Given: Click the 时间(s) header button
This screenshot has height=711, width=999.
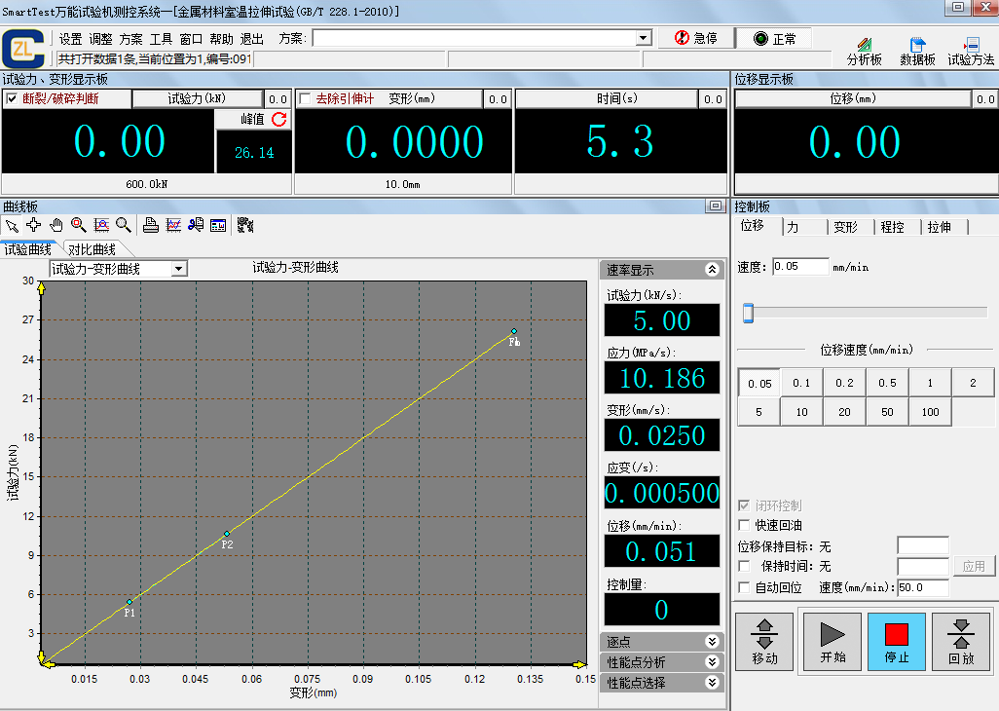Looking at the screenshot, I should coord(606,98).
